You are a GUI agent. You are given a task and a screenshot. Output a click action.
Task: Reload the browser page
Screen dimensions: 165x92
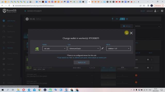click(x=9, y=6)
